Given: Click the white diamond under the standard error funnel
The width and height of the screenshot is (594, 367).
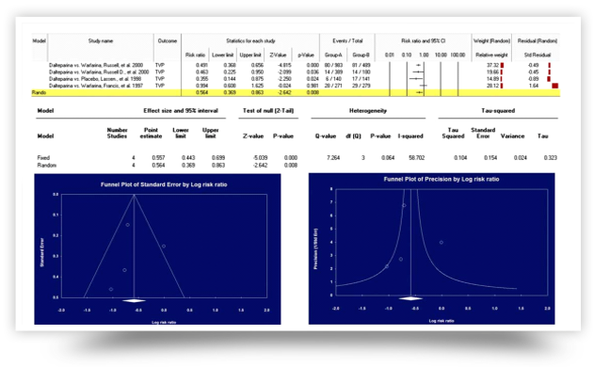Looking at the screenshot, I should click(x=134, y=301).
